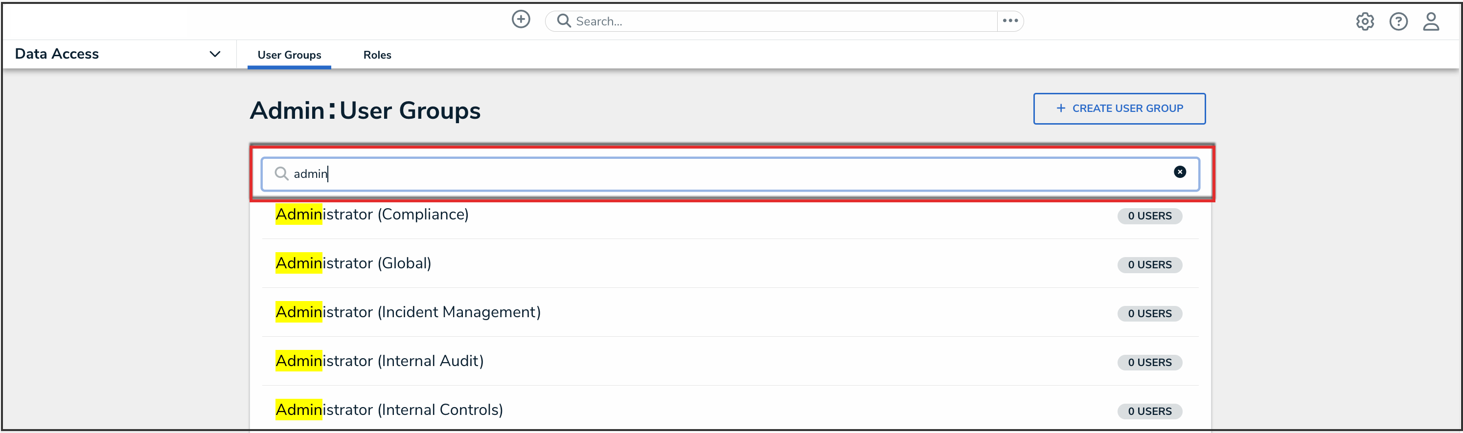
Task: Open Administrator (Internal Controls) user group
Action: pyautogui.click(x=389, y=410)
